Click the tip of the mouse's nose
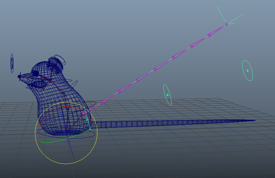The width and height of the screenshot is (275, 178). [x=20, y=77]
